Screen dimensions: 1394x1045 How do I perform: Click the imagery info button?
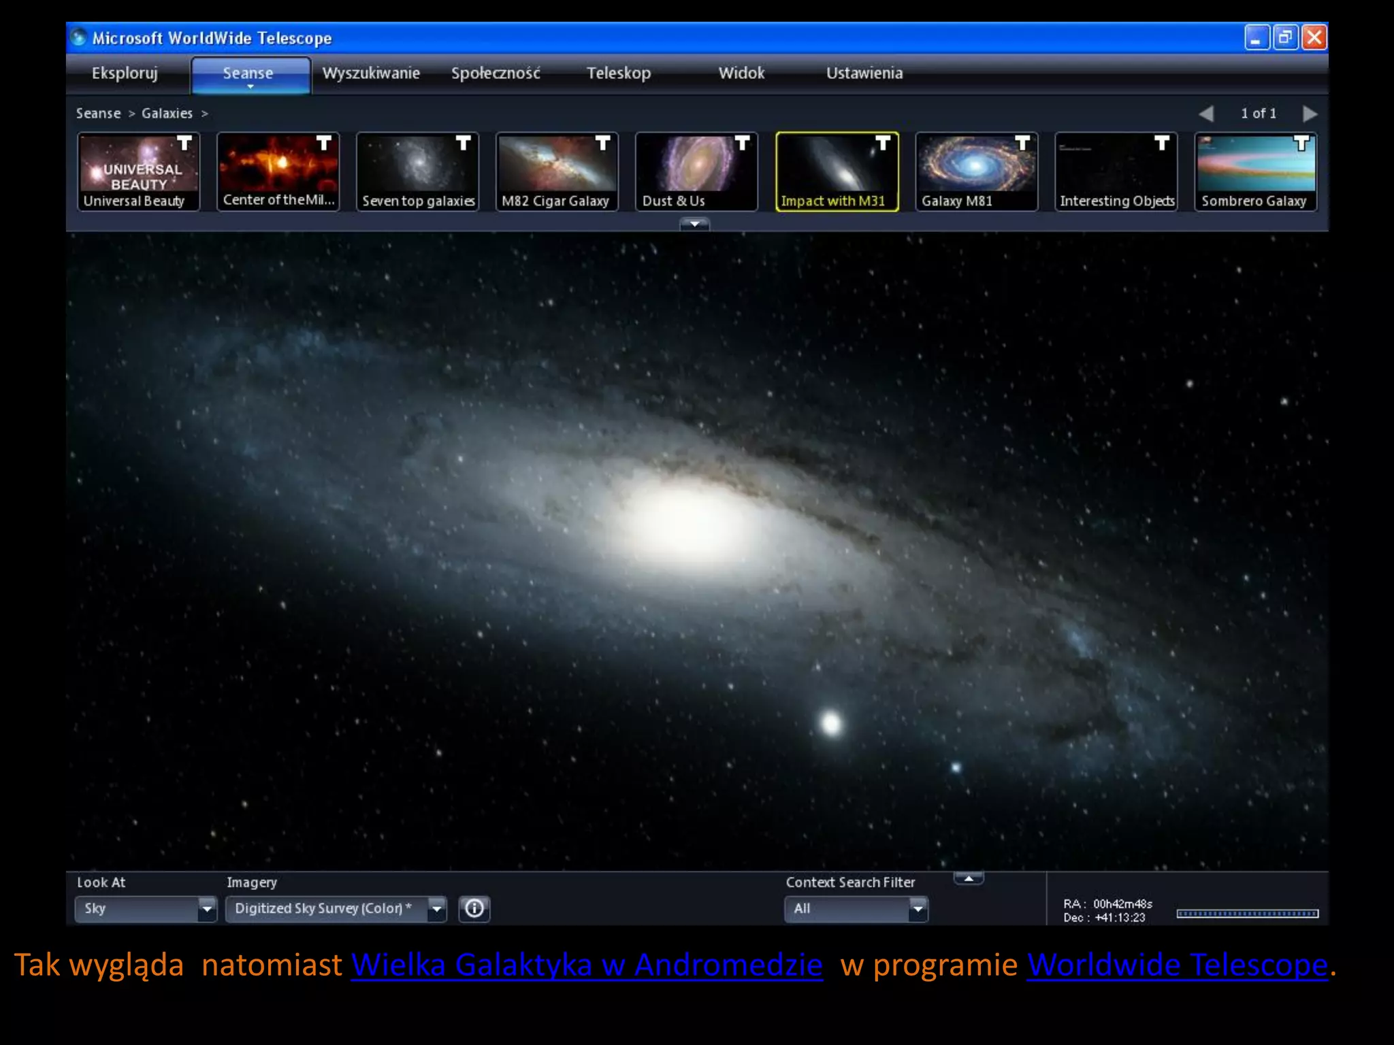tap(474, 909)
